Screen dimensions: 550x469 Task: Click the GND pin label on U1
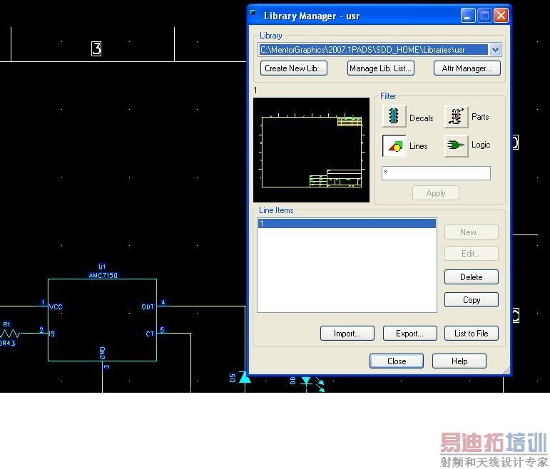tap(103, 353)
